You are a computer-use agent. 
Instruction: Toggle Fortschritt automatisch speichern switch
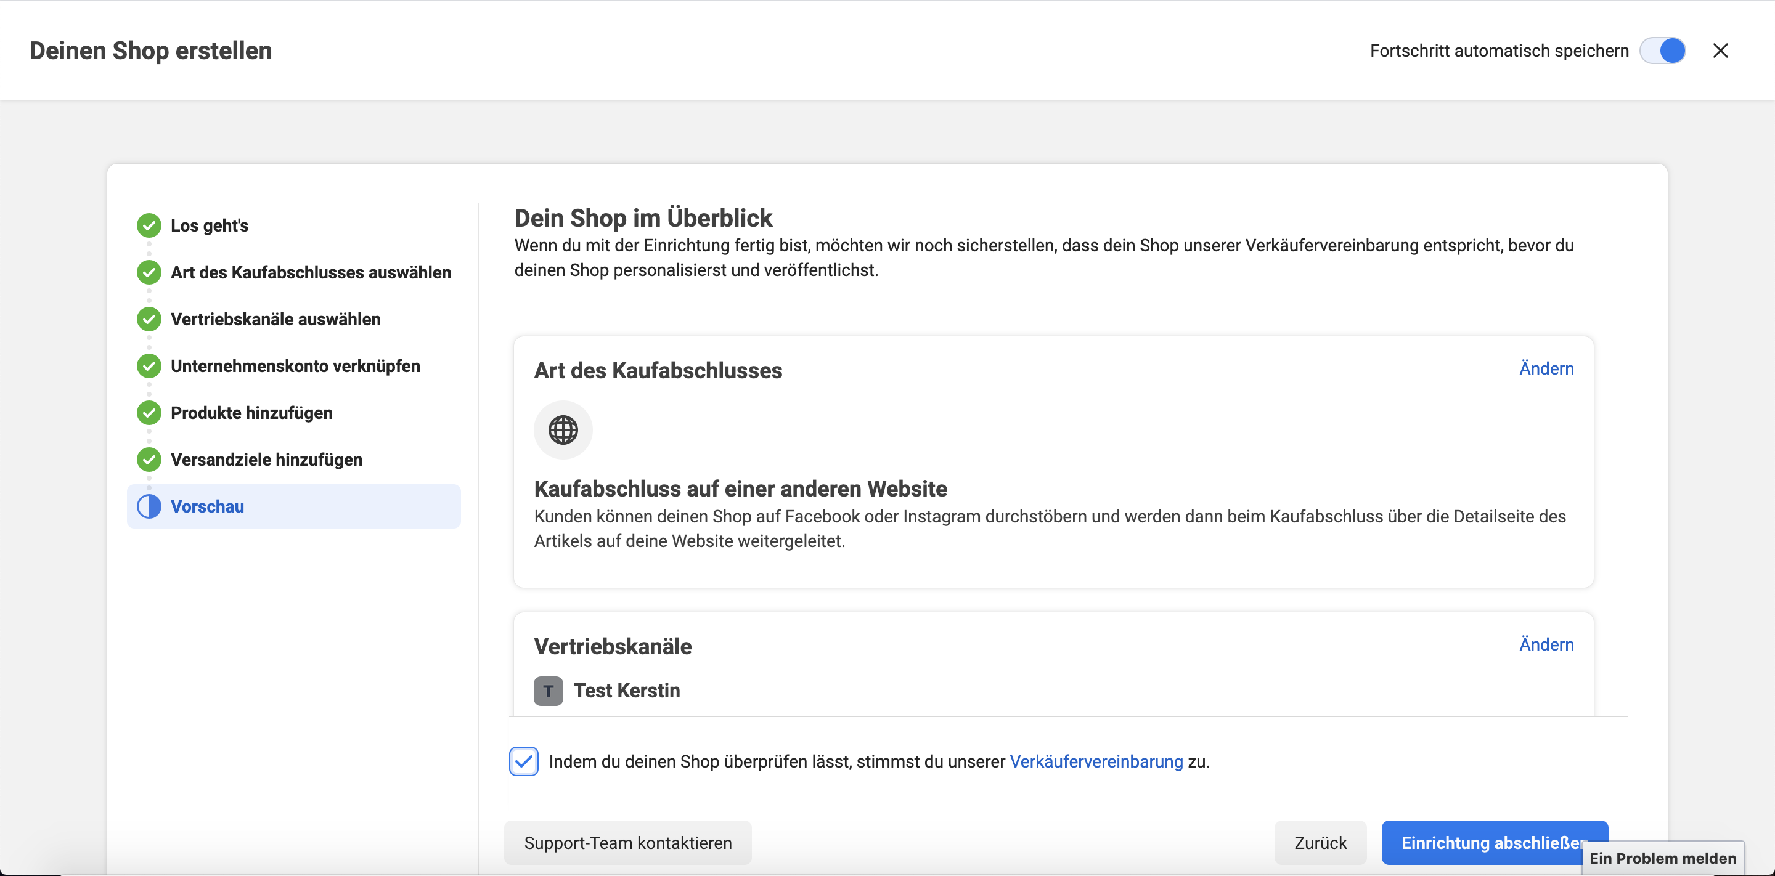(x=1663, y=51)
